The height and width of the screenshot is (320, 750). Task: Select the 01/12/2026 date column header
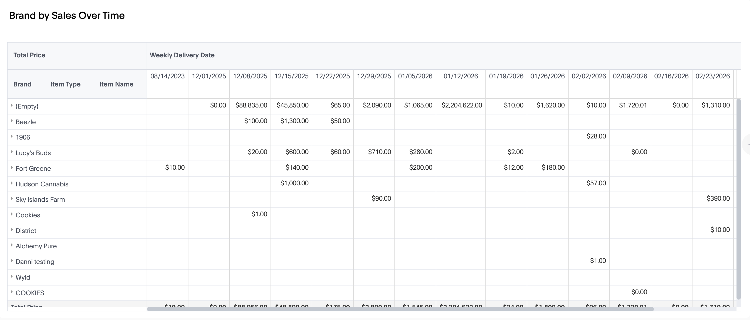pos(461,76)
